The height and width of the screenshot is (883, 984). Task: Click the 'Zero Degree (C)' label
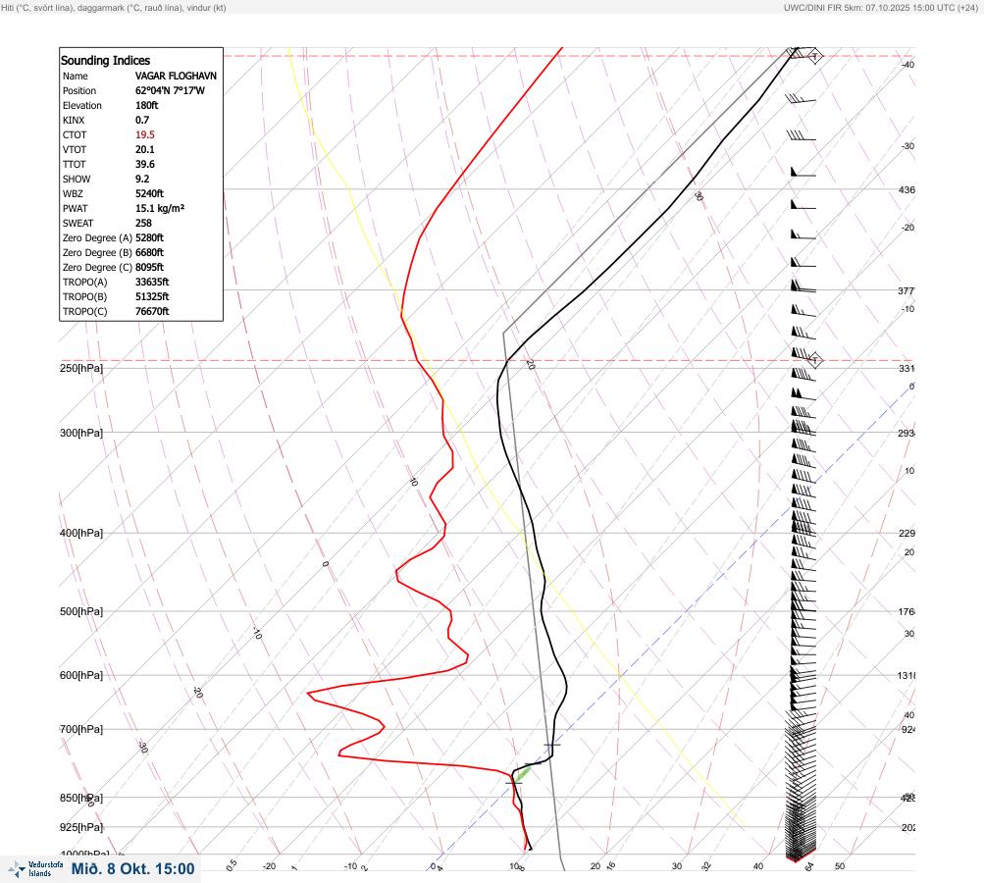(98, 267)
